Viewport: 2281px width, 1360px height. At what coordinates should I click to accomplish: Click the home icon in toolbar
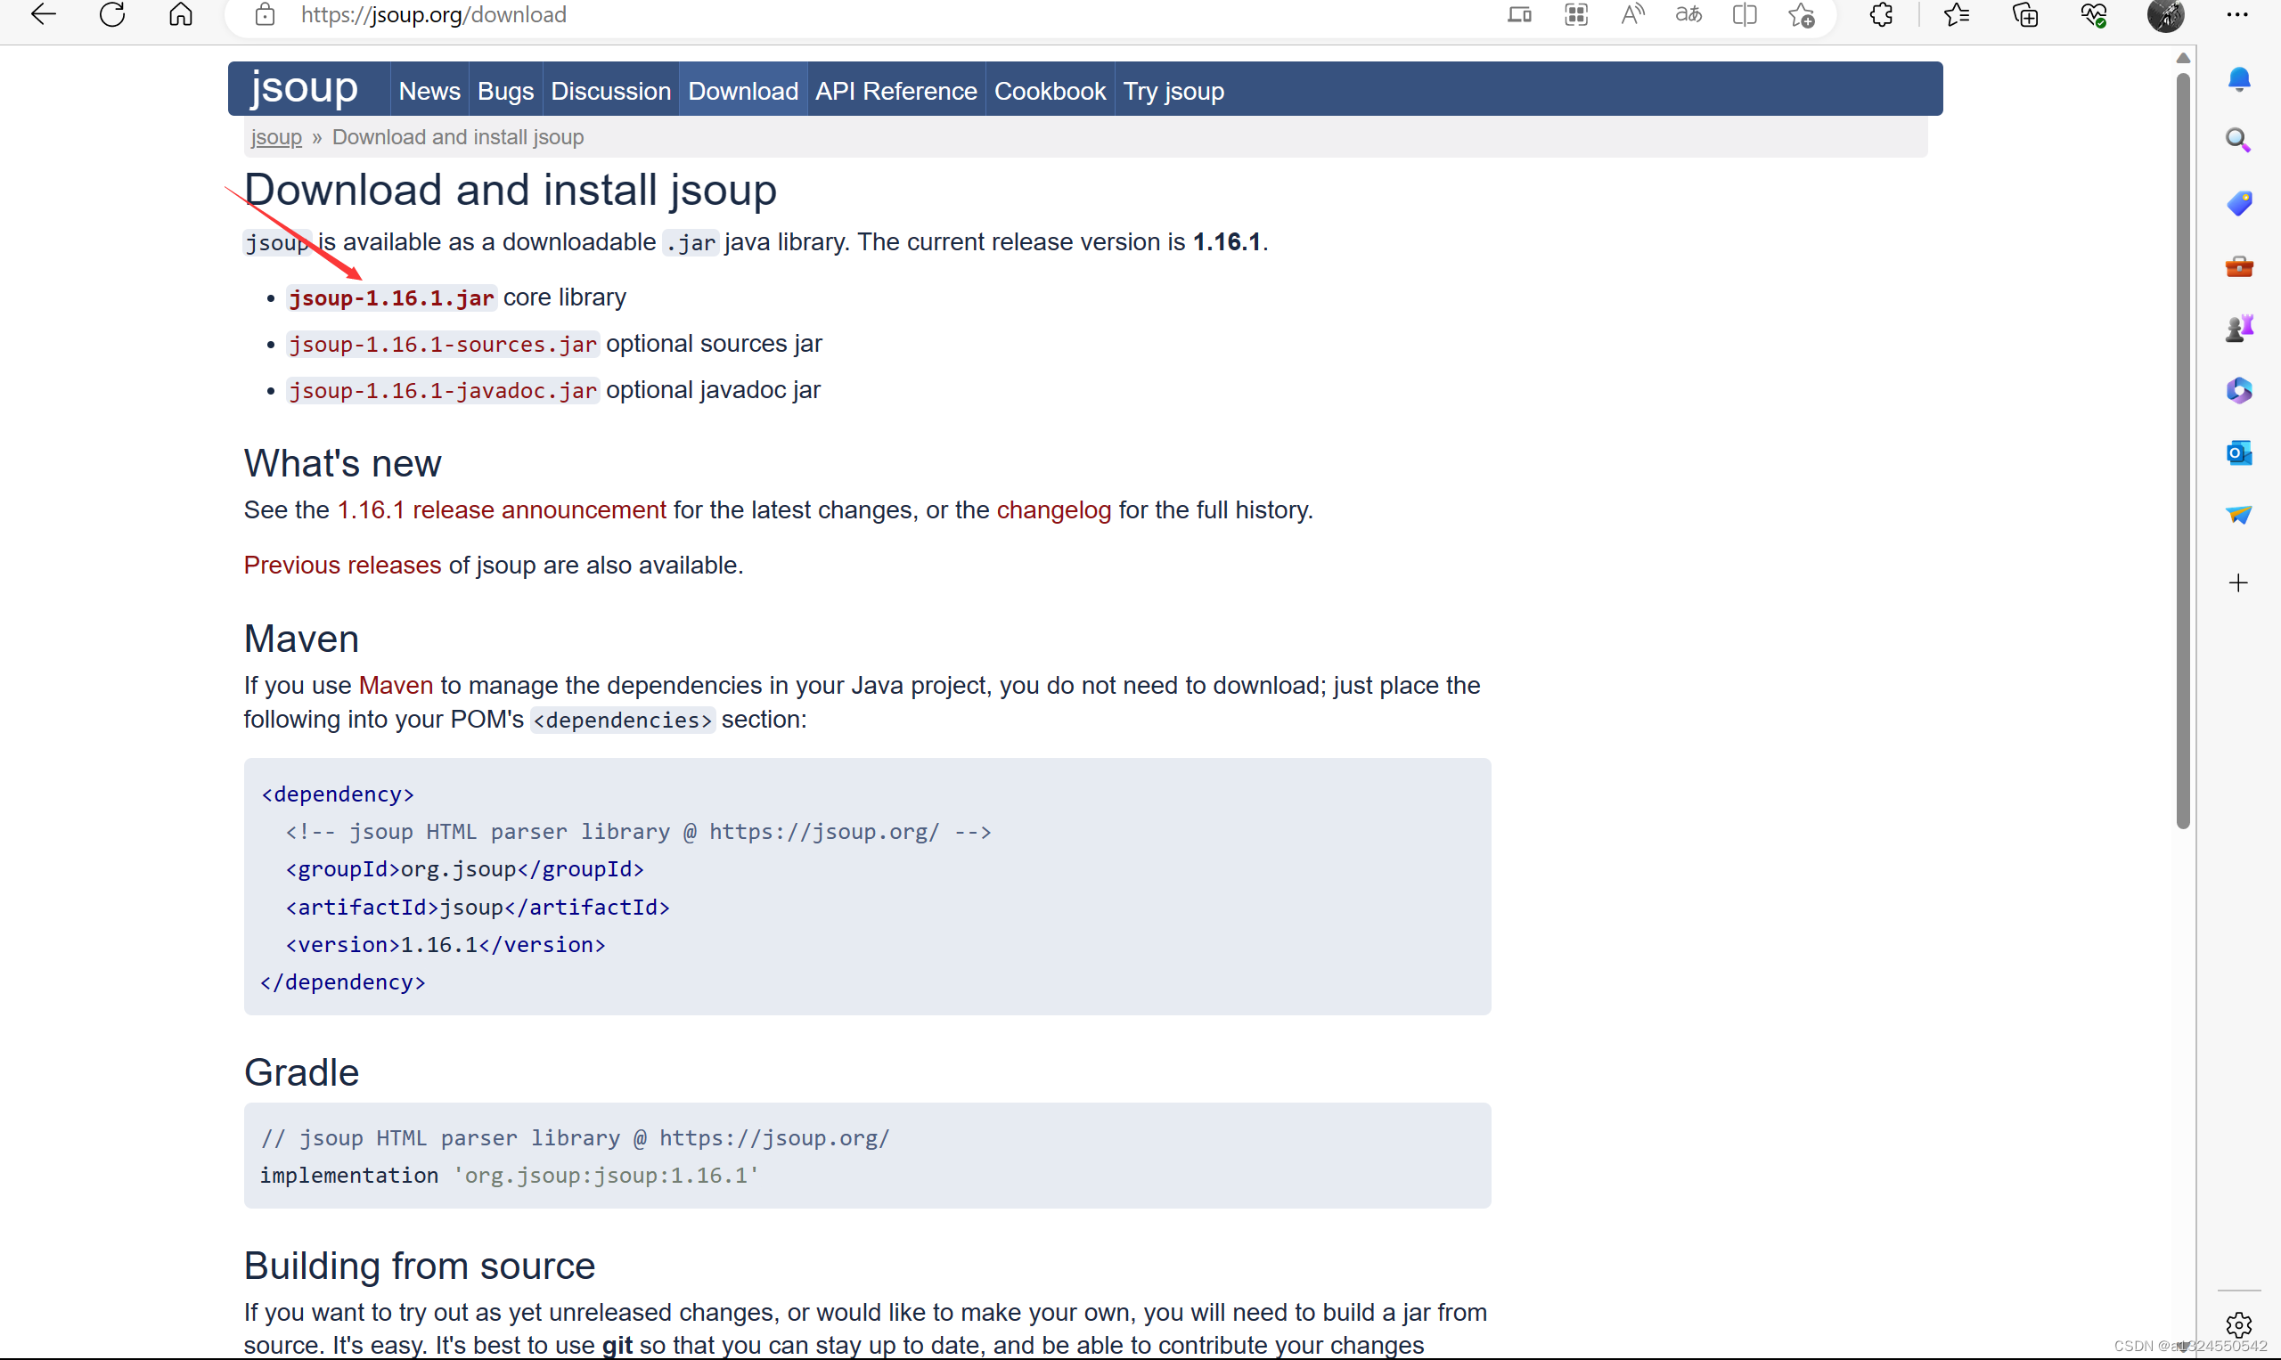(x=181, y=14)
